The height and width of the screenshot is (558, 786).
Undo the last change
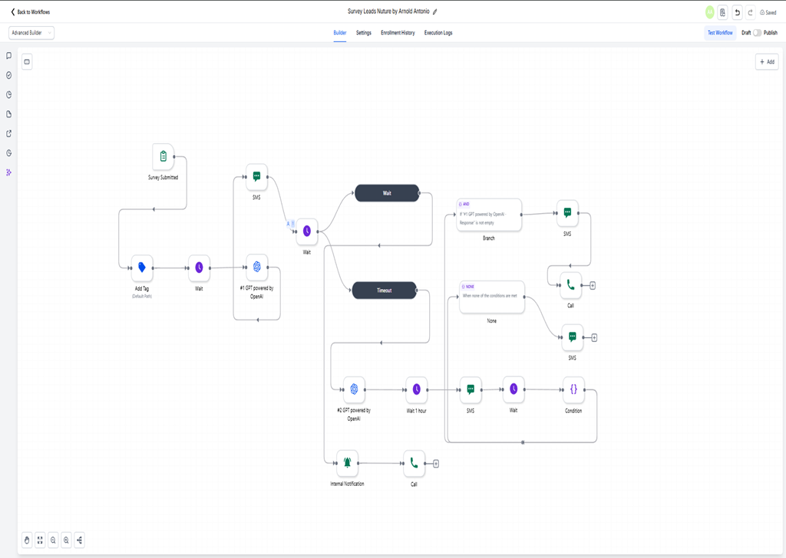[x=737, y=12]
